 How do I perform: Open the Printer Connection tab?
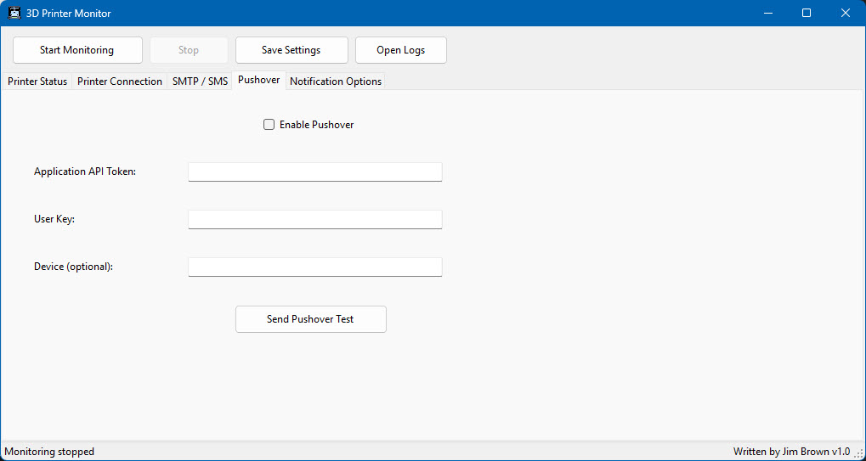coord(120,81)
